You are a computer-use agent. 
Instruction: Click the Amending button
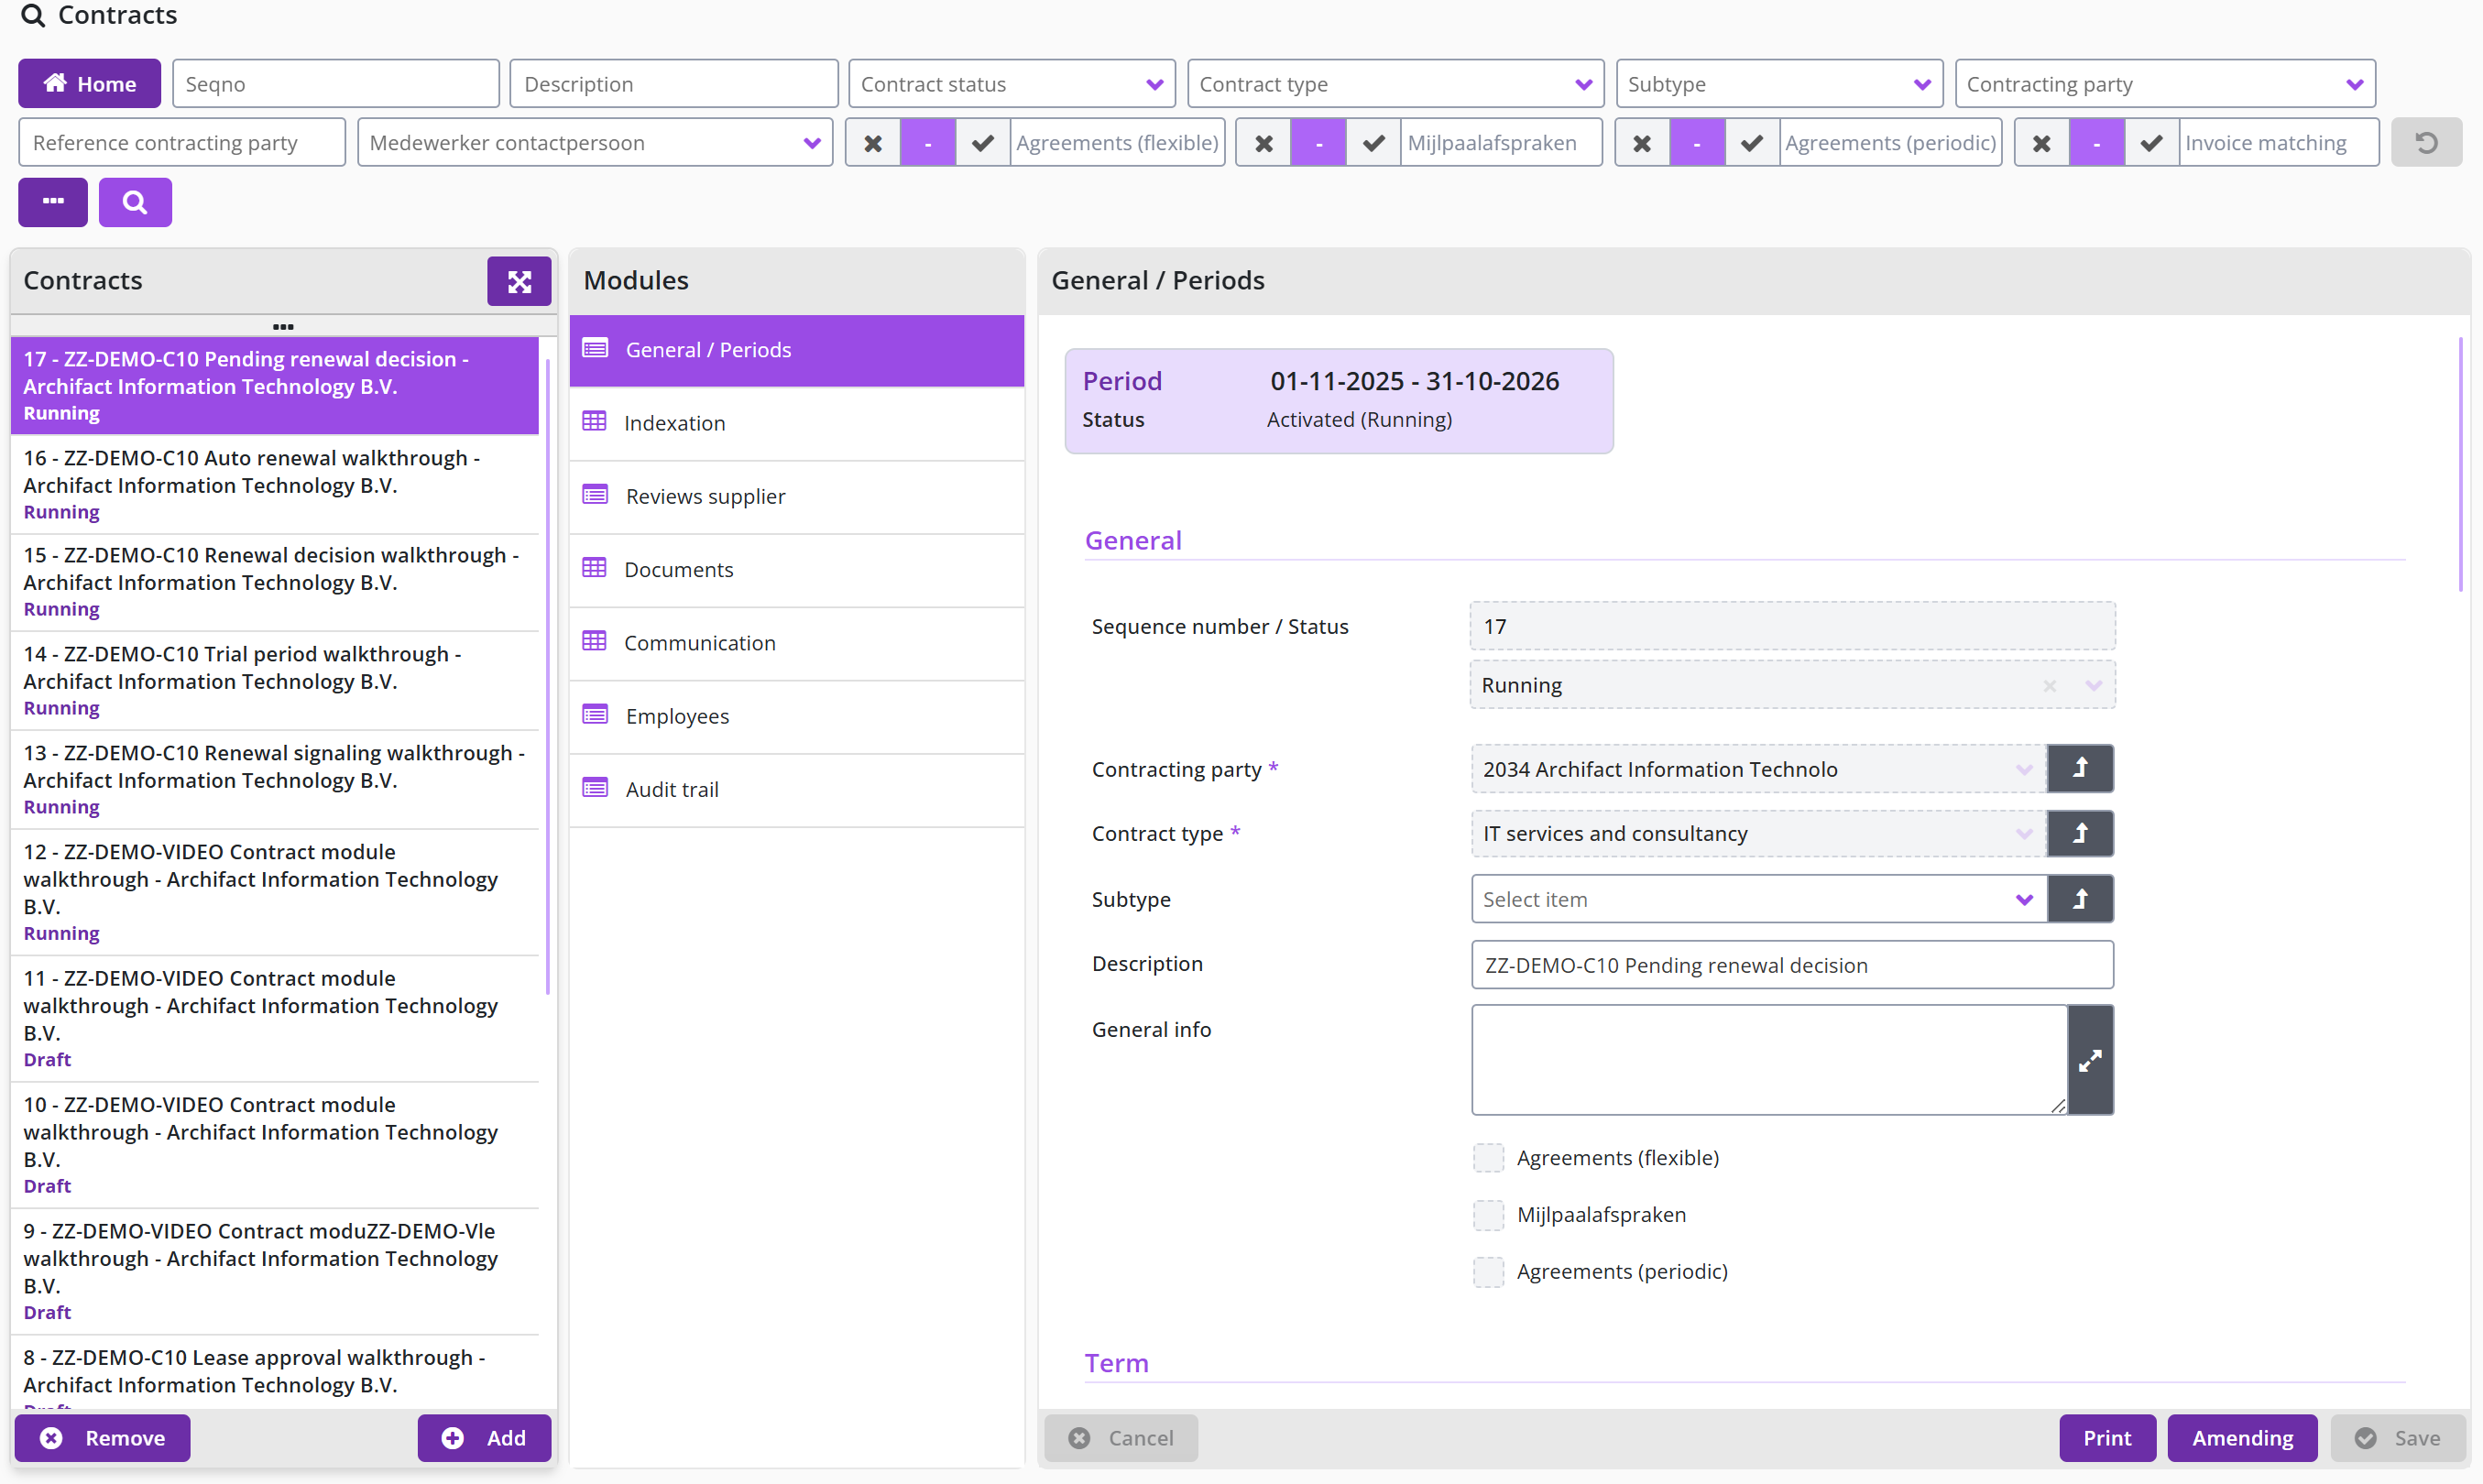point(2242,1438)
